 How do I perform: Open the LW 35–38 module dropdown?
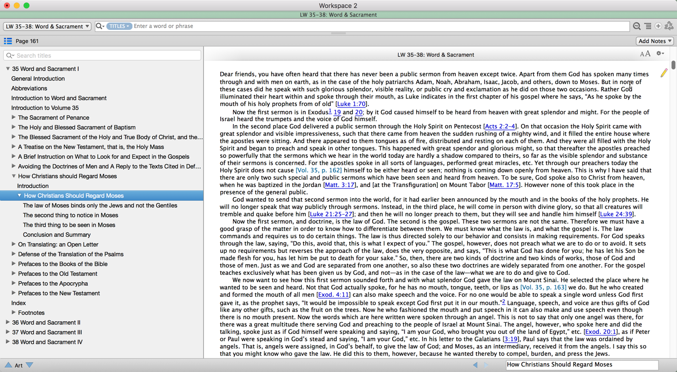47,26
